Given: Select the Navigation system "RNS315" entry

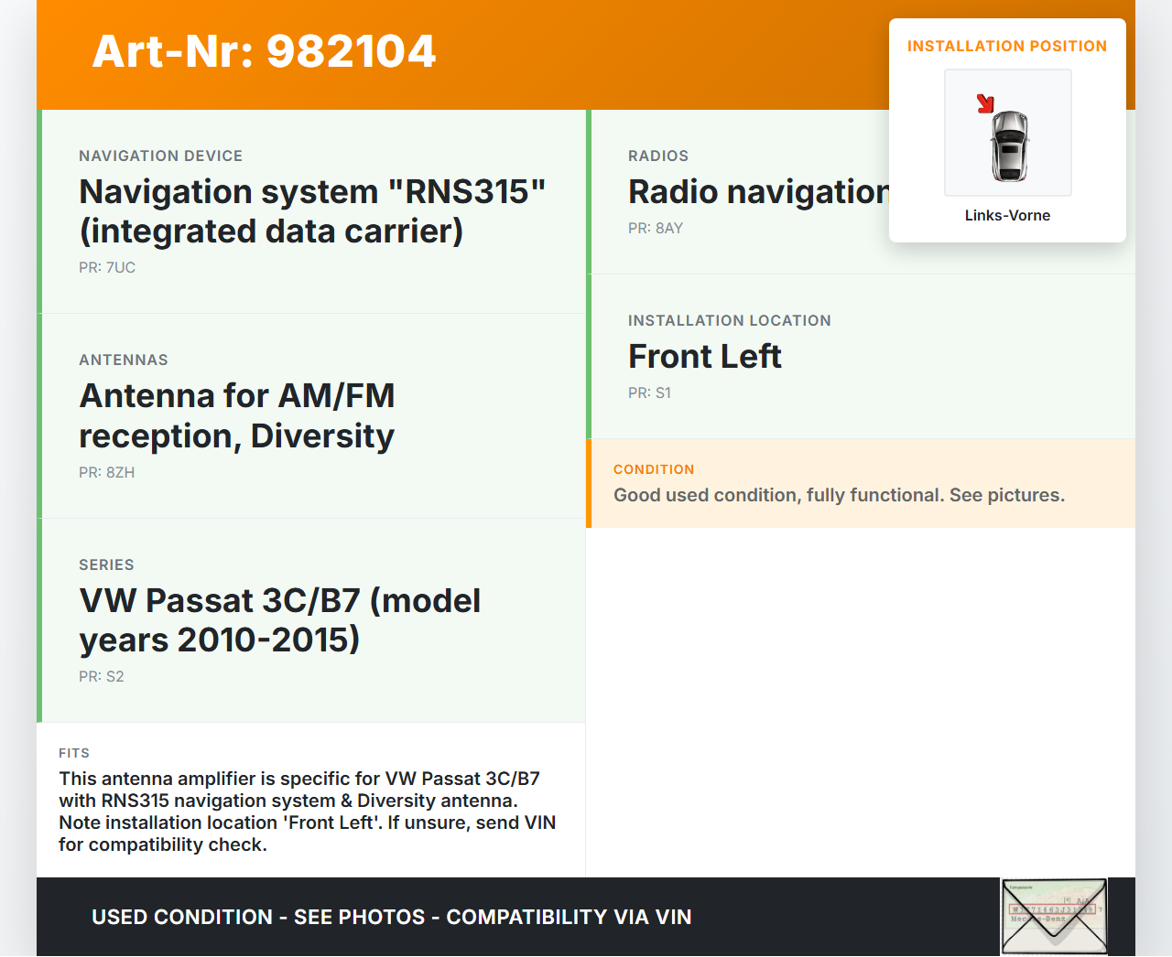Looking at the screenshot, I should tap(312, 211).
